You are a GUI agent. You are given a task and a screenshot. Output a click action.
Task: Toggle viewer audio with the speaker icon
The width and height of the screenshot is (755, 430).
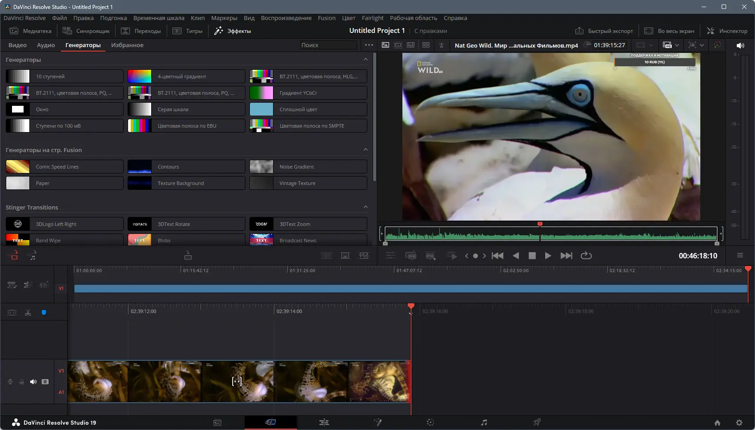pyautogui.click(x=740, y=45)
